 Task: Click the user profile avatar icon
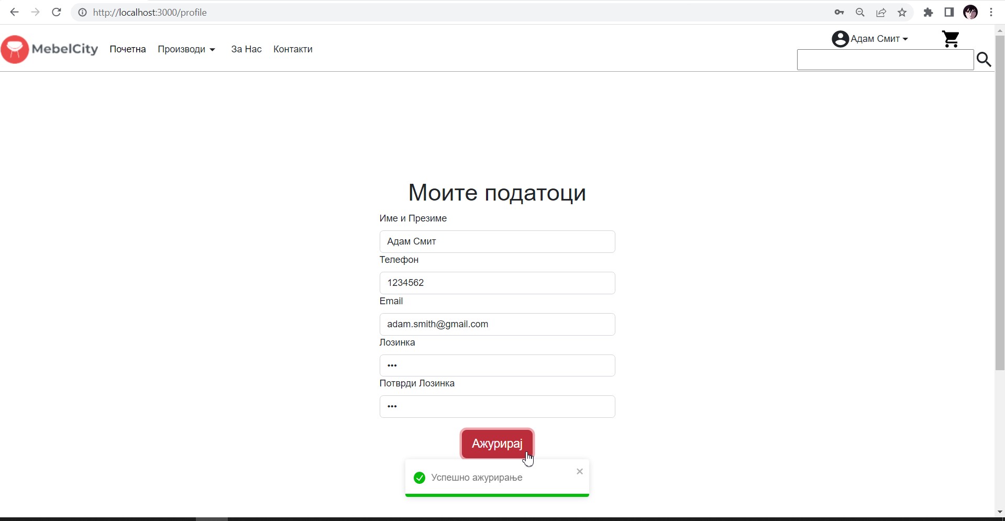coord(840,39)
